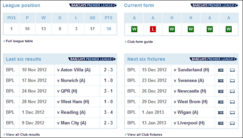Click the red L loss form badge
Screen dimensions: 243x138
[x=153, y=29]
